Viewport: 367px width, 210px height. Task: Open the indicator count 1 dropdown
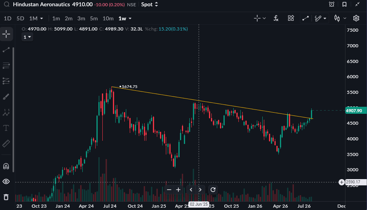coord(27,37)
